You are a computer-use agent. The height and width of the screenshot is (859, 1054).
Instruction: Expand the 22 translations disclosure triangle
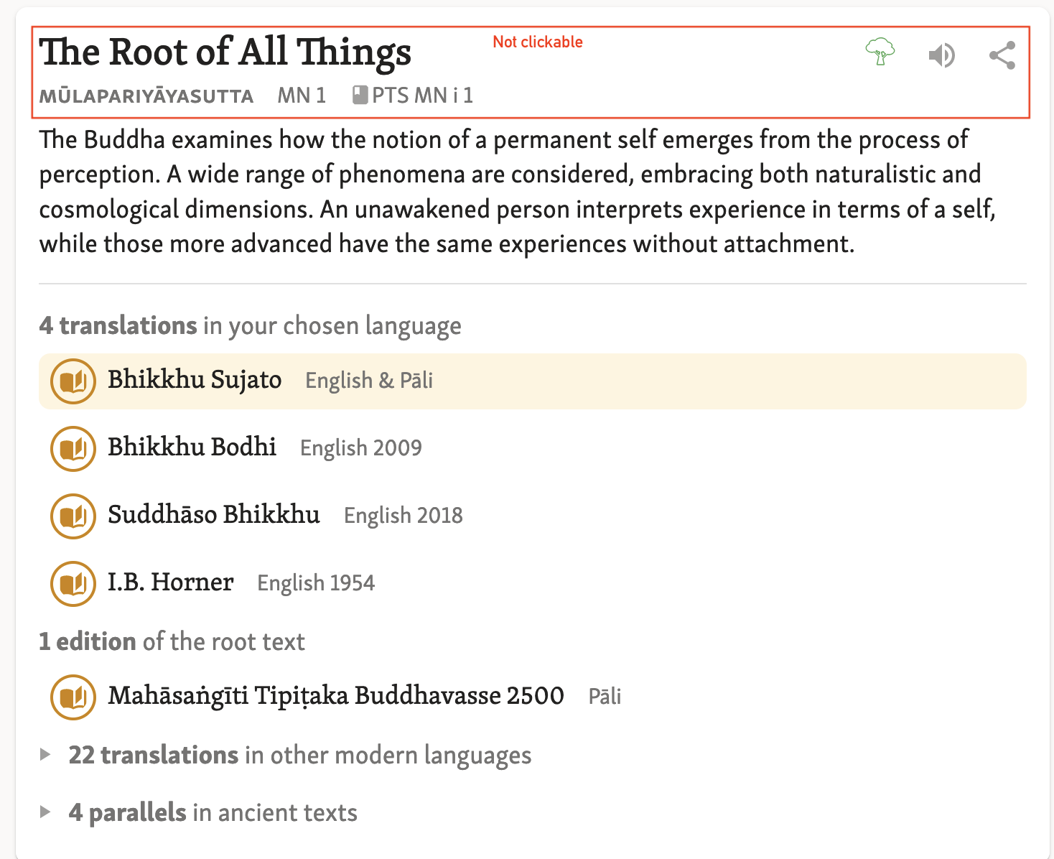[45, 755]
